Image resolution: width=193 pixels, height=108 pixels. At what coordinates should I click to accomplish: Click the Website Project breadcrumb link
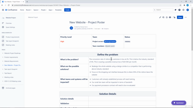pyautogui.click(x=33, y=17)
